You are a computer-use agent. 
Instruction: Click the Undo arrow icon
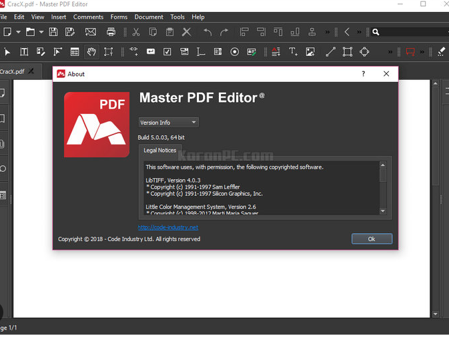click(207, 32)
